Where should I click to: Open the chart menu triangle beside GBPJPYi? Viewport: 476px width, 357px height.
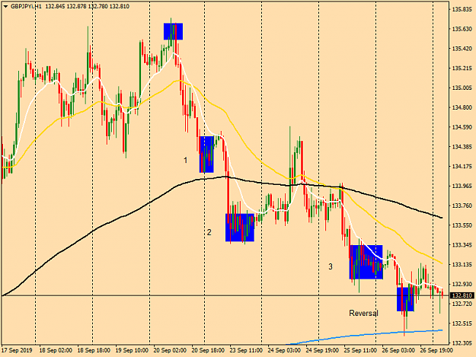(6, 6)
